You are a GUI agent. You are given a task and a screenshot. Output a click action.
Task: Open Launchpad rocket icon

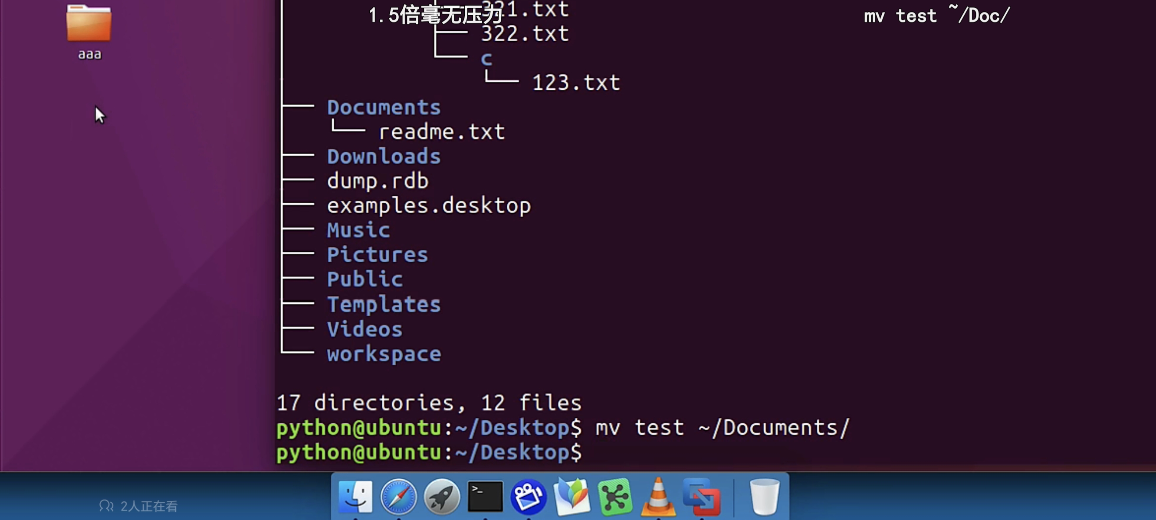tap(442, 496)
